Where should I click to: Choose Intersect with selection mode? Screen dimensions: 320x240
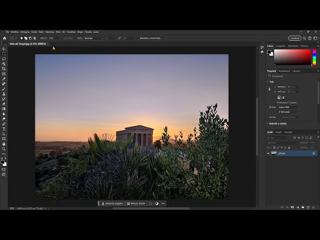[x=35, y=38]
